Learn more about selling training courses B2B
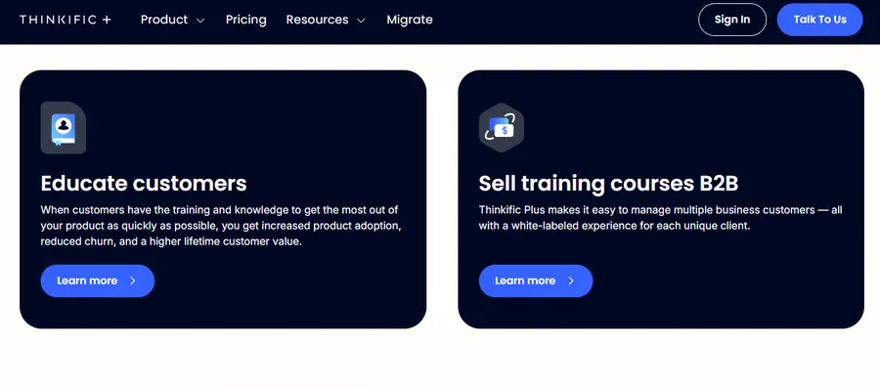 click(x=536, y=281)
